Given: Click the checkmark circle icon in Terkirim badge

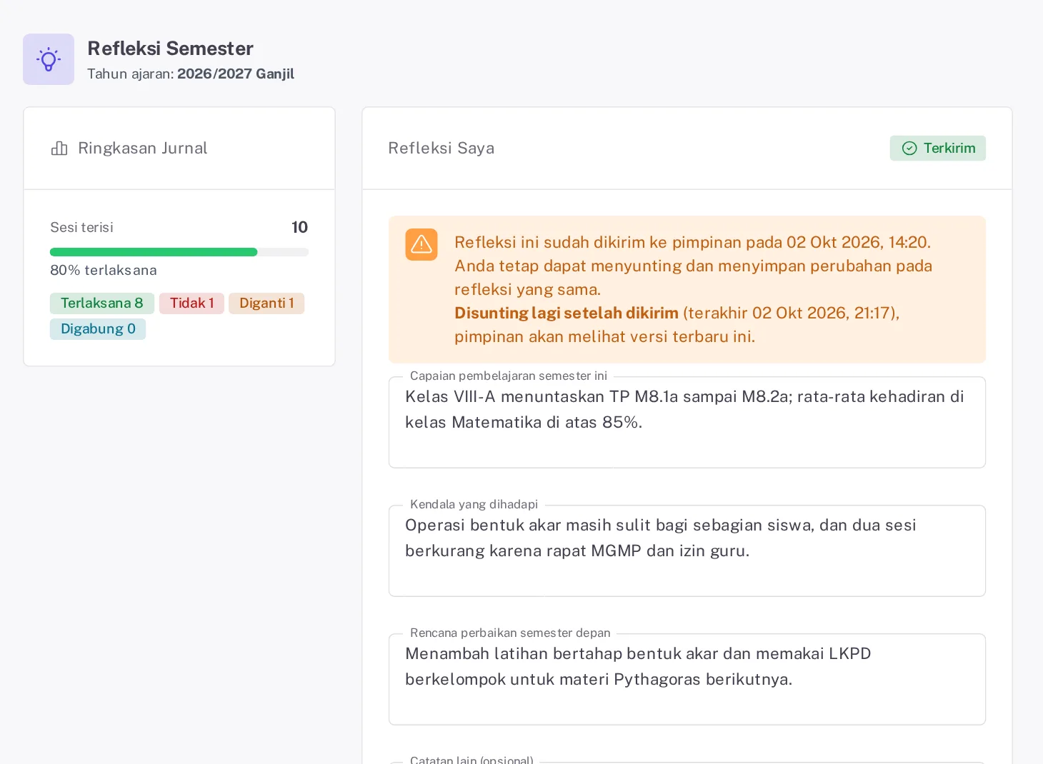Looking at the screenshot, I should point(909,148).
